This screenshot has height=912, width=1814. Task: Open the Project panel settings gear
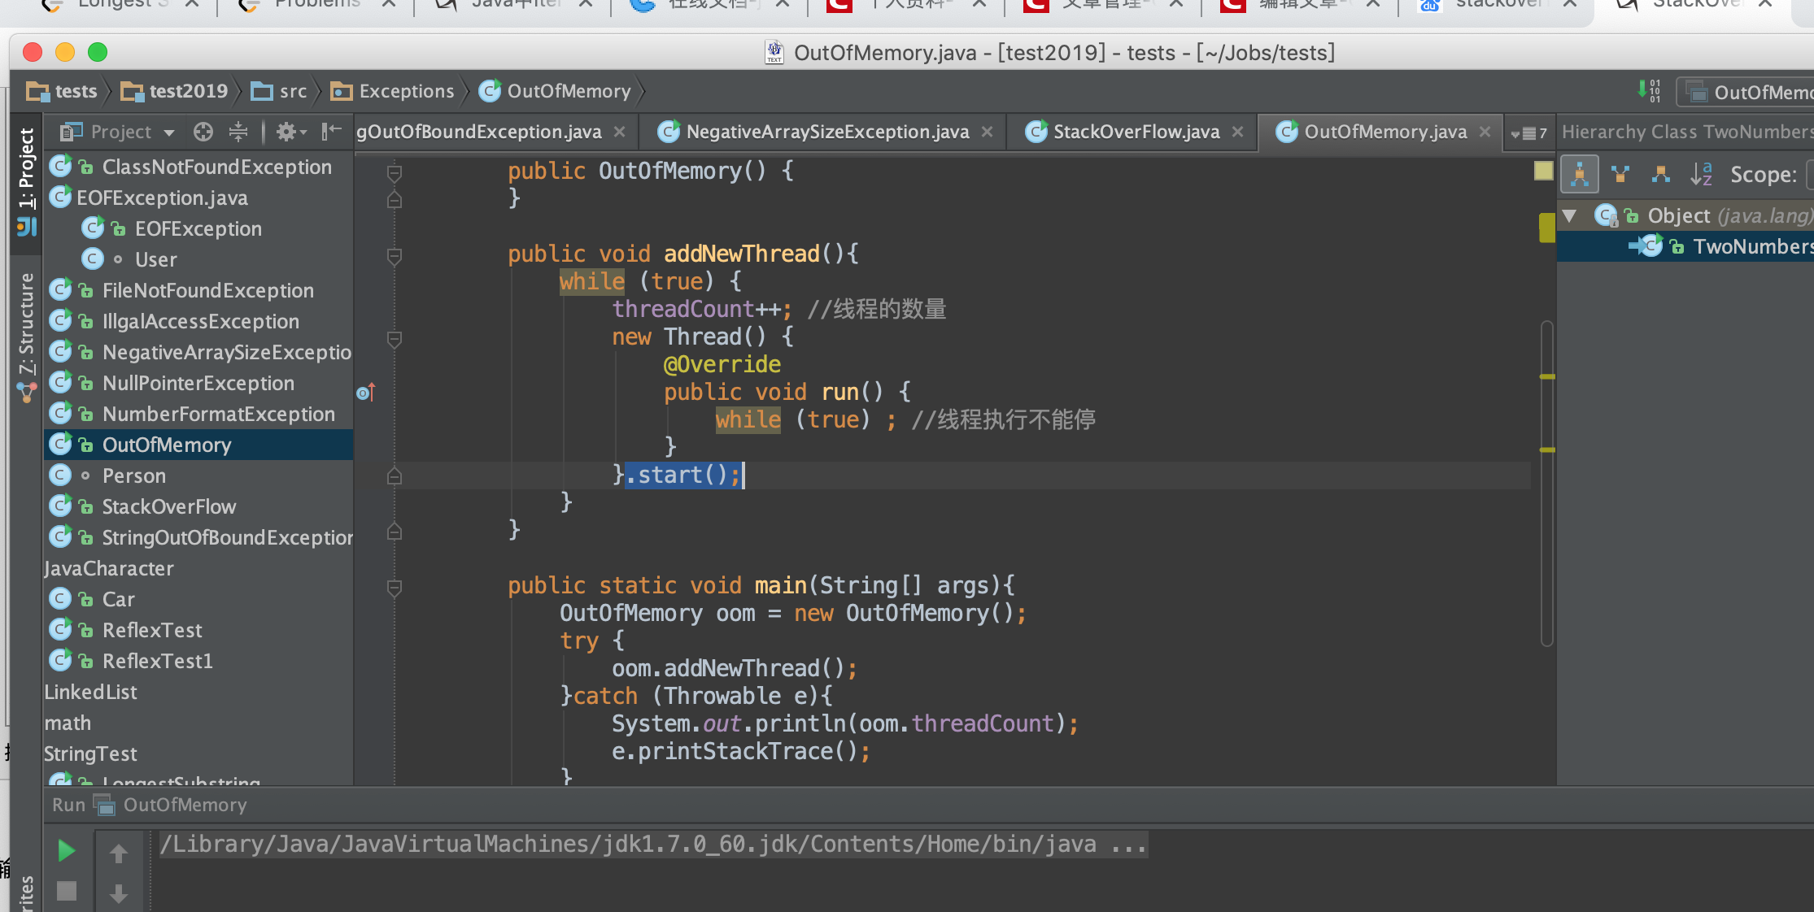coord(286,131)
